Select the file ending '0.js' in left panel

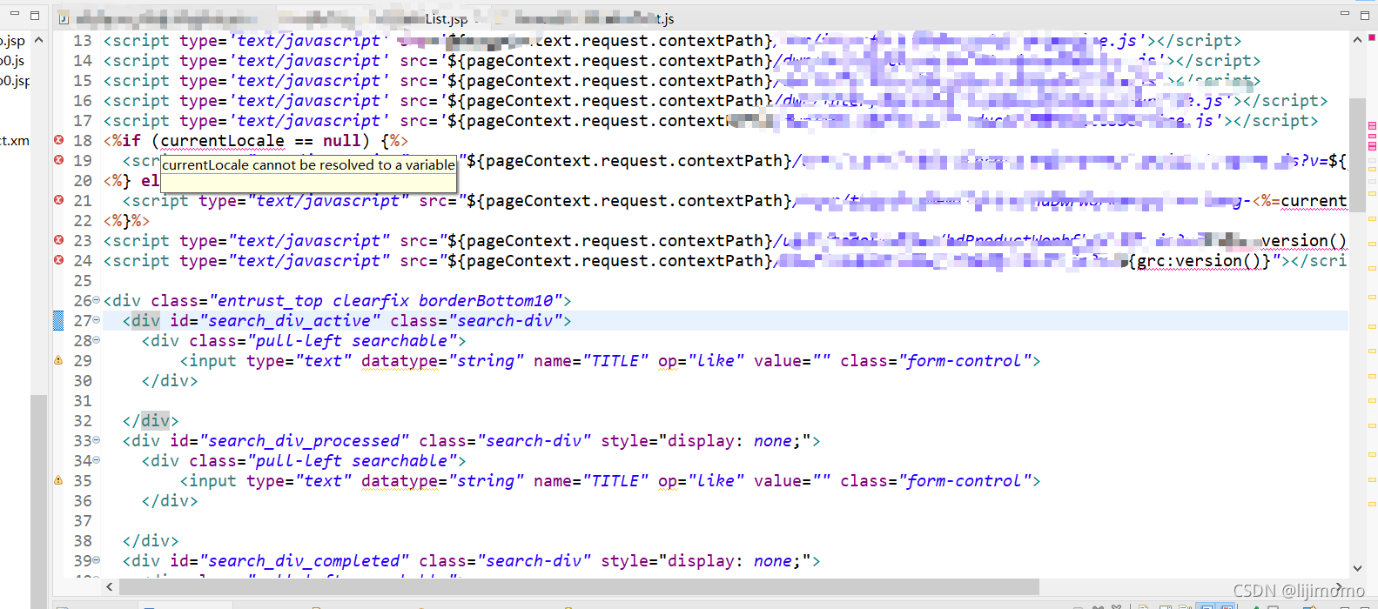[x=12, y=60]
